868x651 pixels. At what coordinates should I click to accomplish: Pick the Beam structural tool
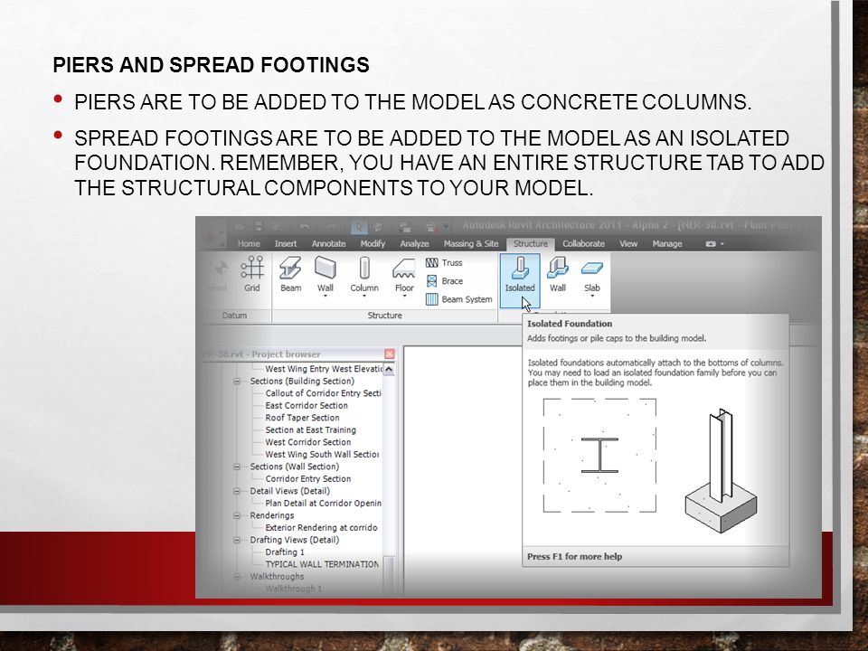pyautogui.click(x=290, y=274)
